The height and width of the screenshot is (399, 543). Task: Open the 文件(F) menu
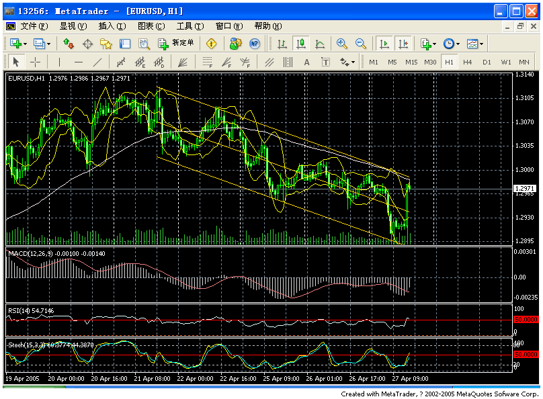pyautogui.click(x=34, y=26)
